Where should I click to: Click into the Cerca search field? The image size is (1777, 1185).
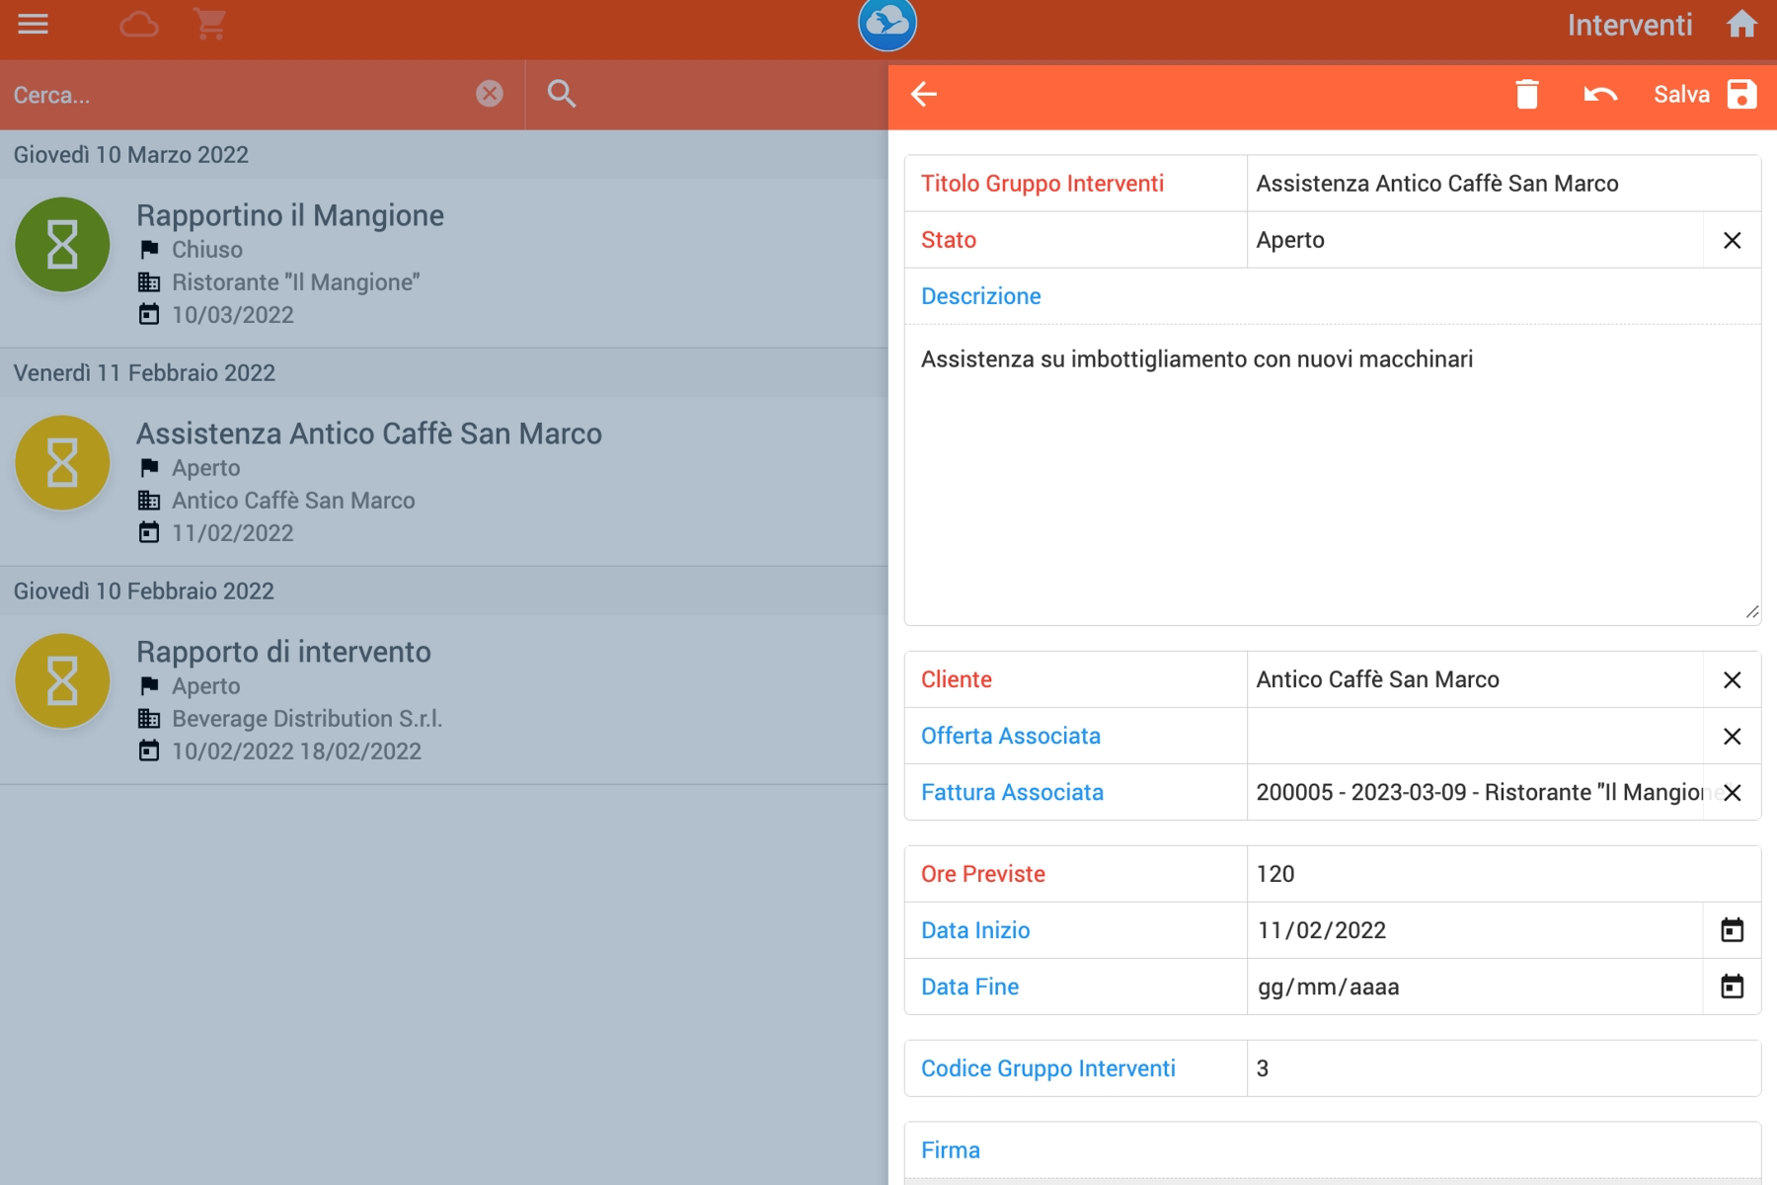(237, 95)
